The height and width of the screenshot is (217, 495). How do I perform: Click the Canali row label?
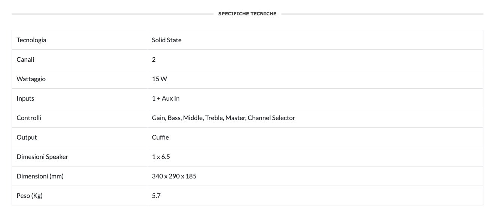[25, 59]
